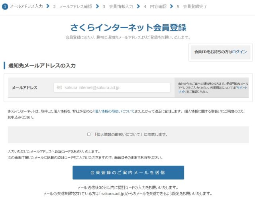The height and width of the screenshot is (203, 255).
Task: Click the 通知先メールアドレスの入力 section heading
Action: point(42,66)
